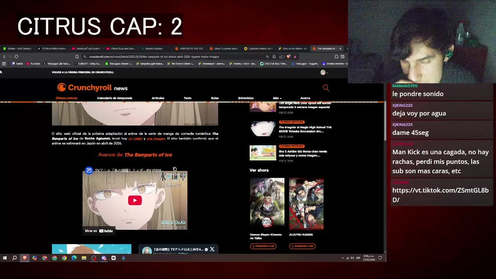Click Comenzar a ver under Demon Slayer

pos(263,246)
